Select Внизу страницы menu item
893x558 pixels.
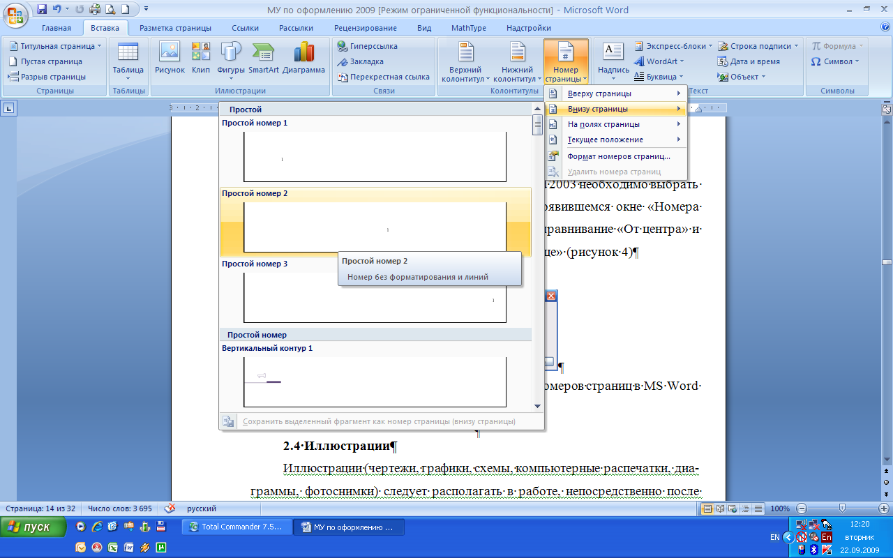click(616, 109)
